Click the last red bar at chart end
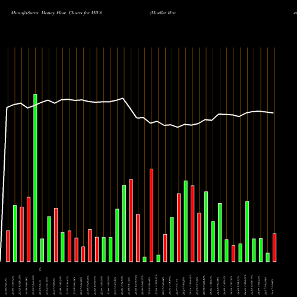Screen dimensions: 297x297 click(274, 248)
